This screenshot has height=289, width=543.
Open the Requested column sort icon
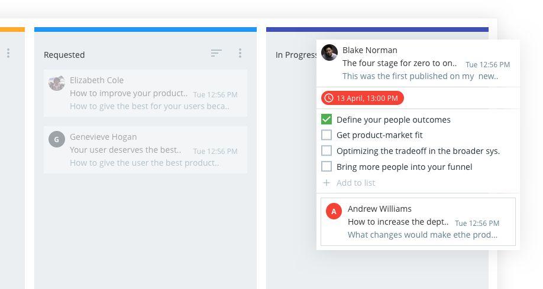pyautogui.click(x=216, y=53)
